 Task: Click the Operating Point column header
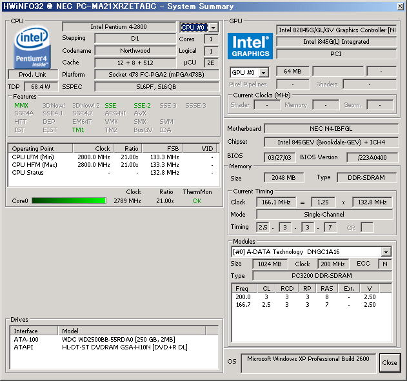pos(41,149)
